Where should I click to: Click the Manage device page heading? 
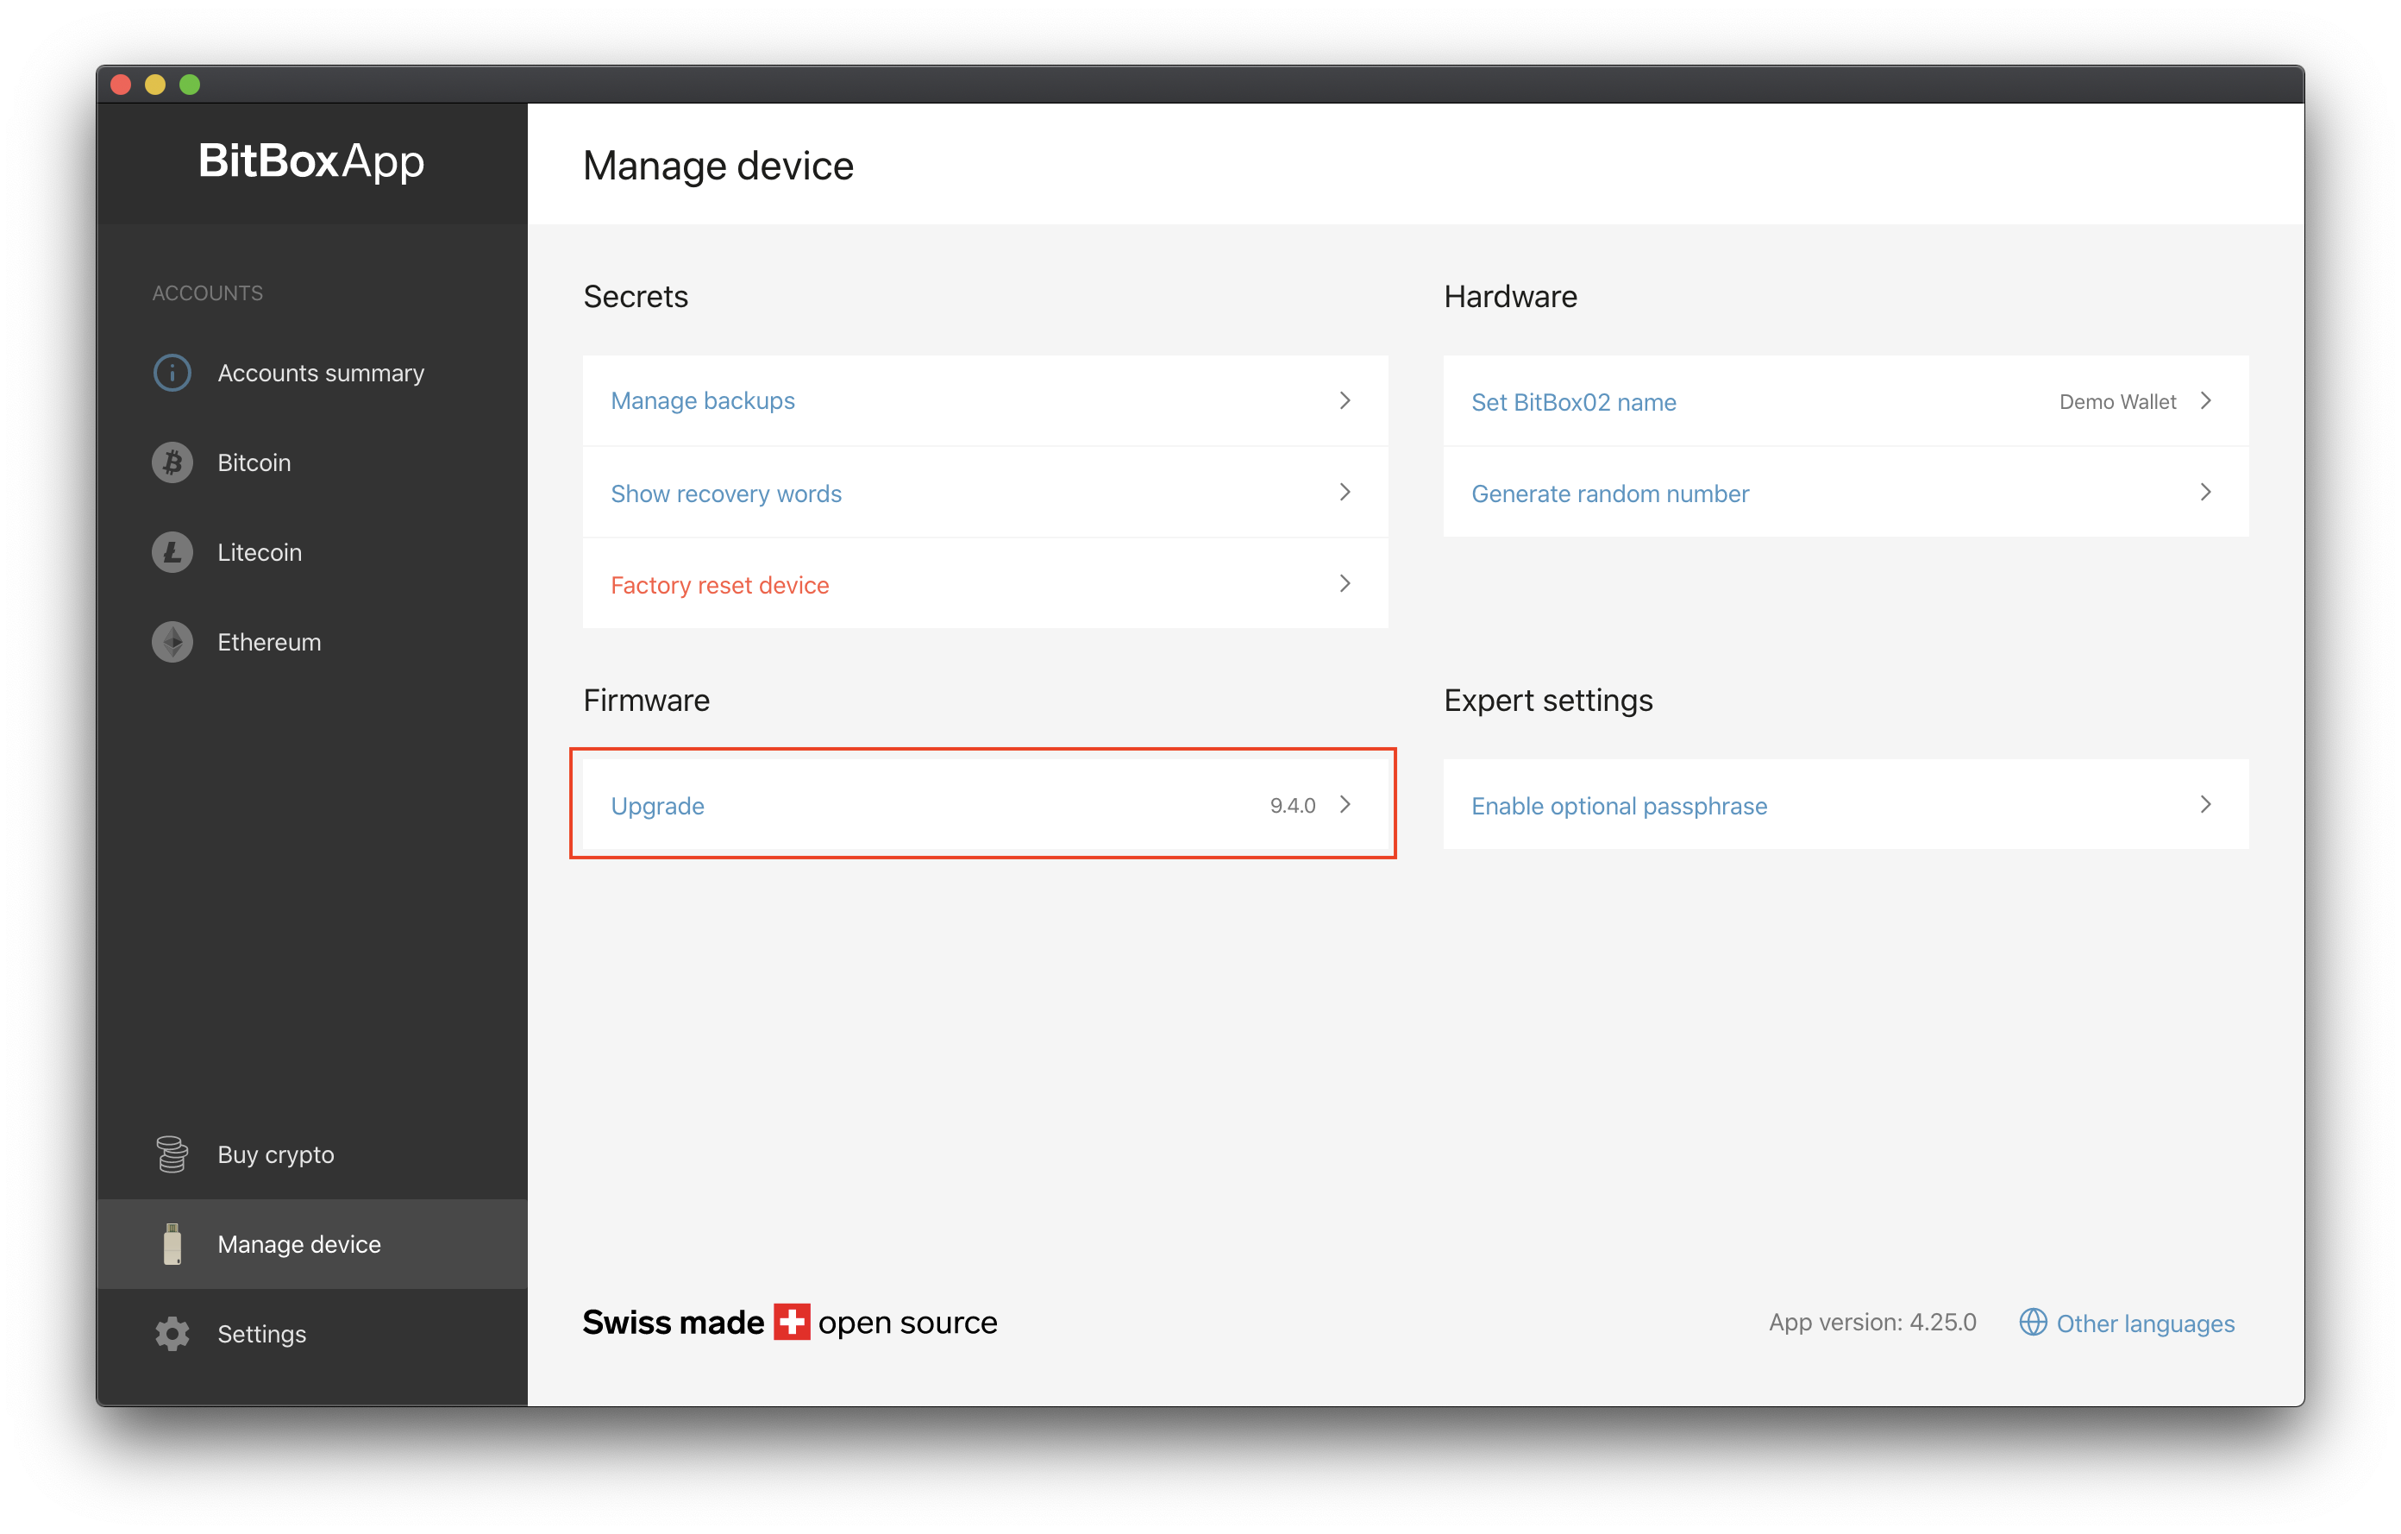pyautogui.click(x=718, y=166)
